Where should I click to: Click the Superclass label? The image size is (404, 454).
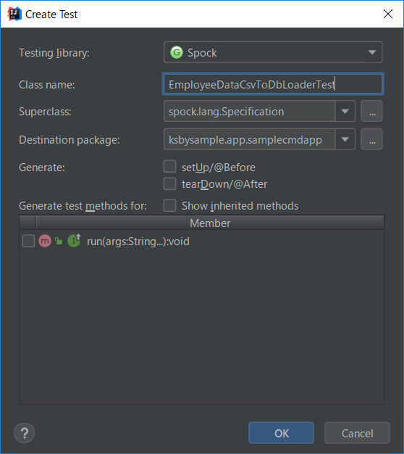(45, 112)
